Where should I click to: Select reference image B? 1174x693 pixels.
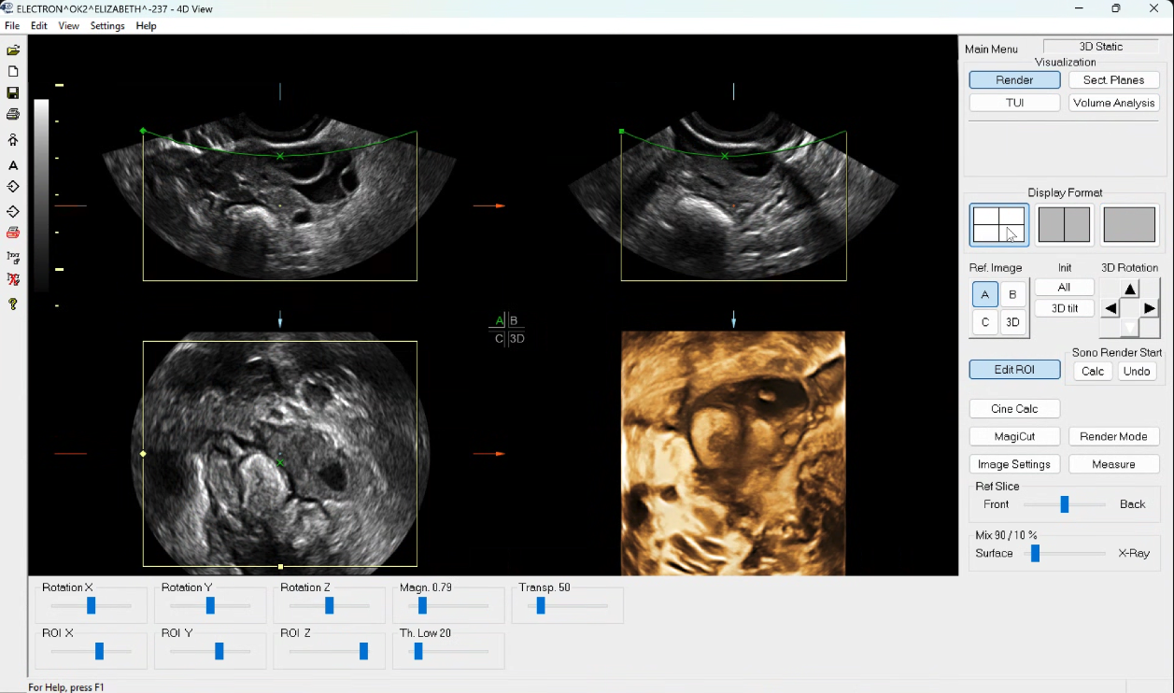tap(1012, 295)
